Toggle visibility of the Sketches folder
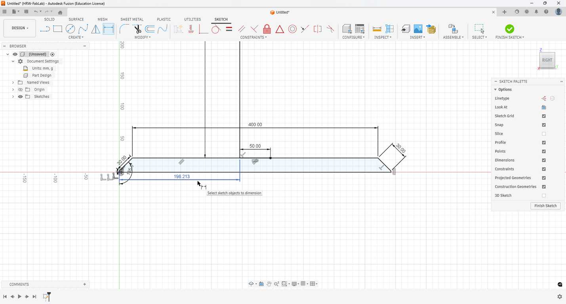Screen dimensions: 566x304 21,97
